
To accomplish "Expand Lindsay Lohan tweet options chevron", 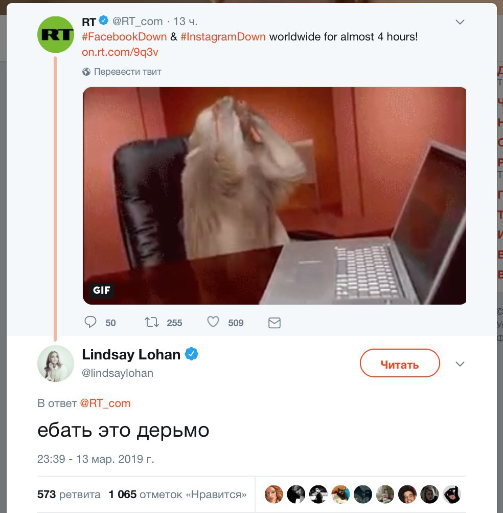I will pyautogui.click(x=460, y=364).
